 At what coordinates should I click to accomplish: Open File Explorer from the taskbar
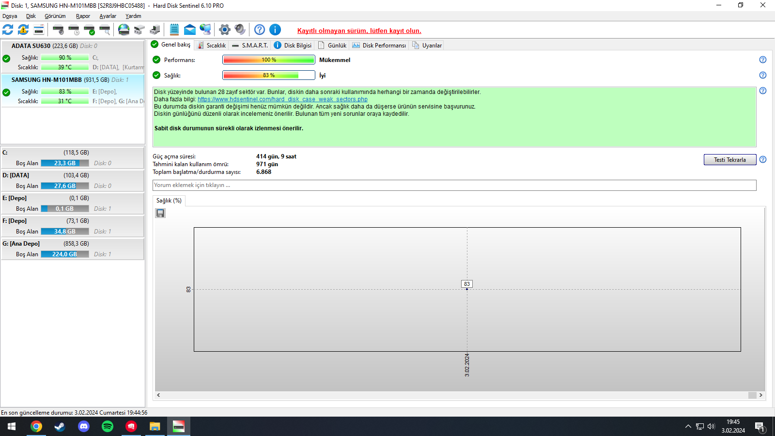tap(155, 426)
